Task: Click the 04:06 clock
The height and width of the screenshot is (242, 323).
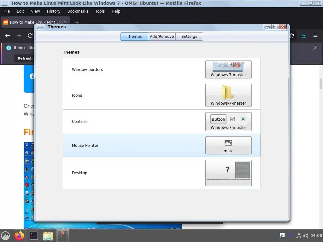Action: click(316, 236)
